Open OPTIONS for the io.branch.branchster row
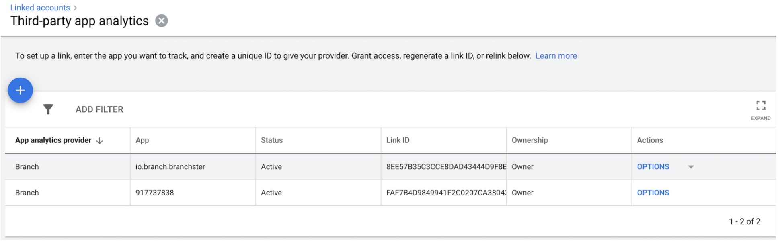This screenshot has width=780, height=242. (653, 167)
